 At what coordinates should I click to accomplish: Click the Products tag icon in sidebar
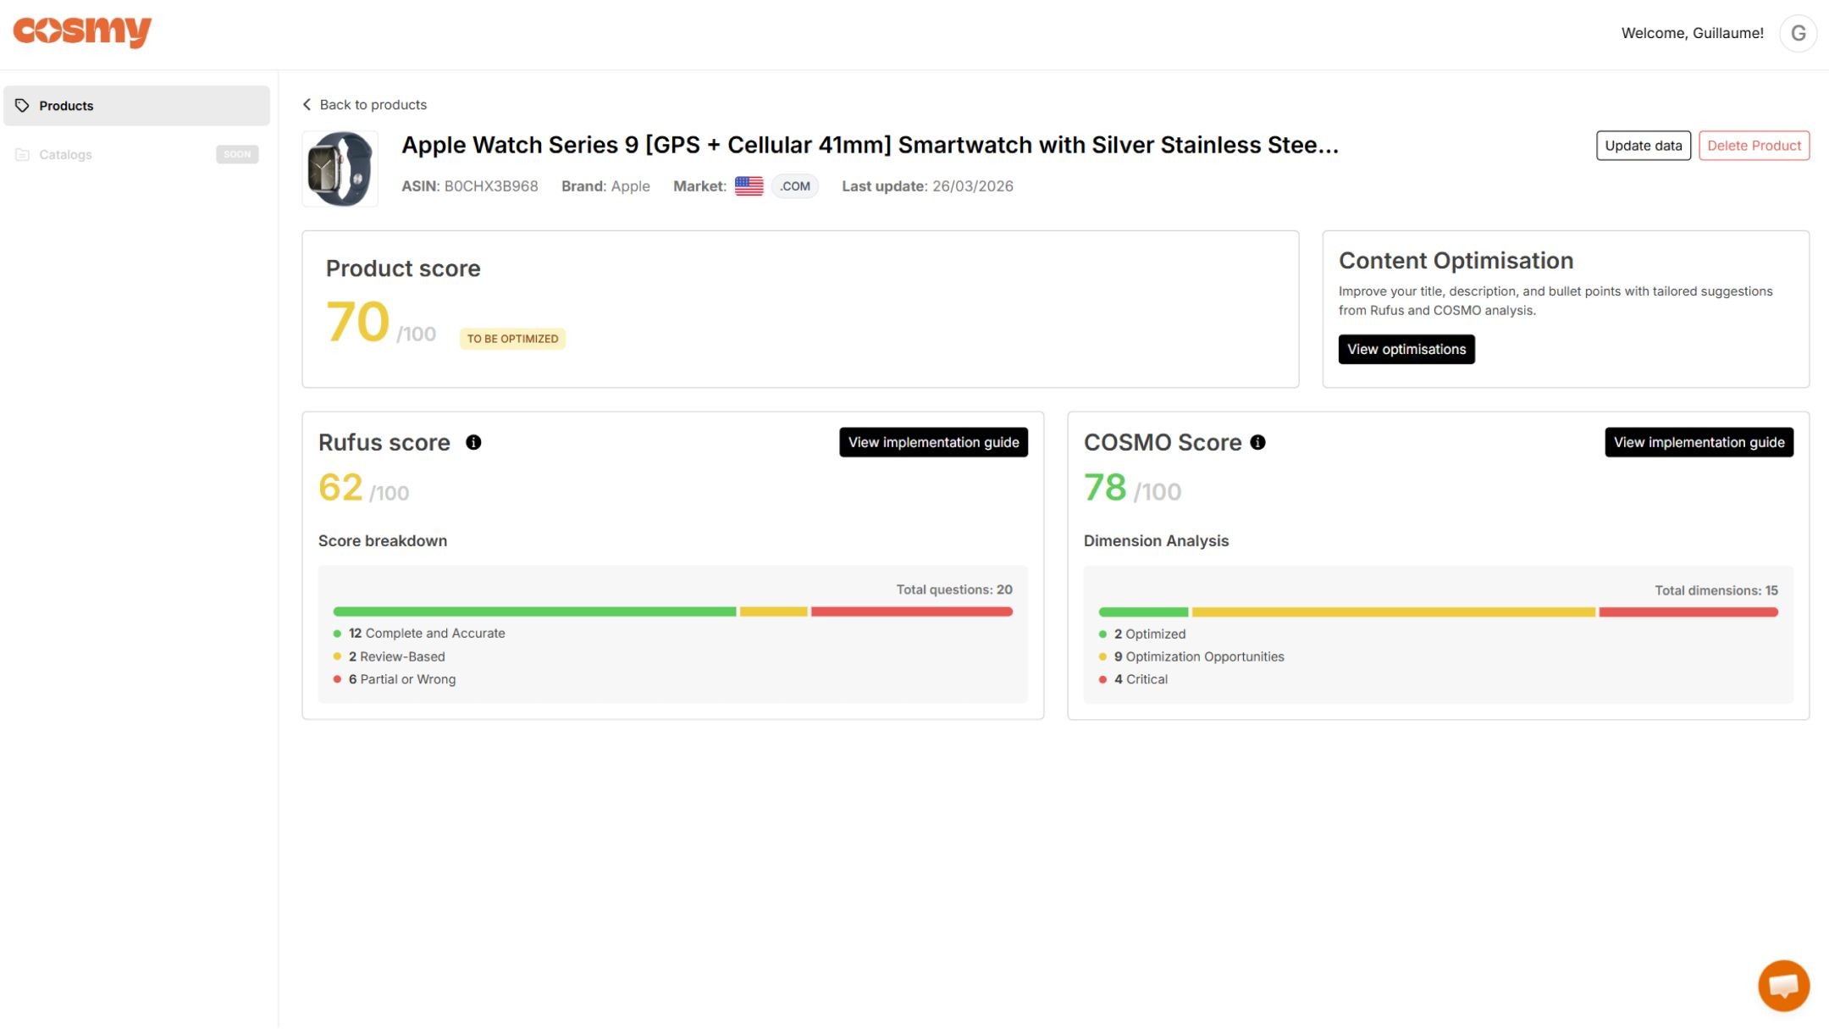[23, 106]
